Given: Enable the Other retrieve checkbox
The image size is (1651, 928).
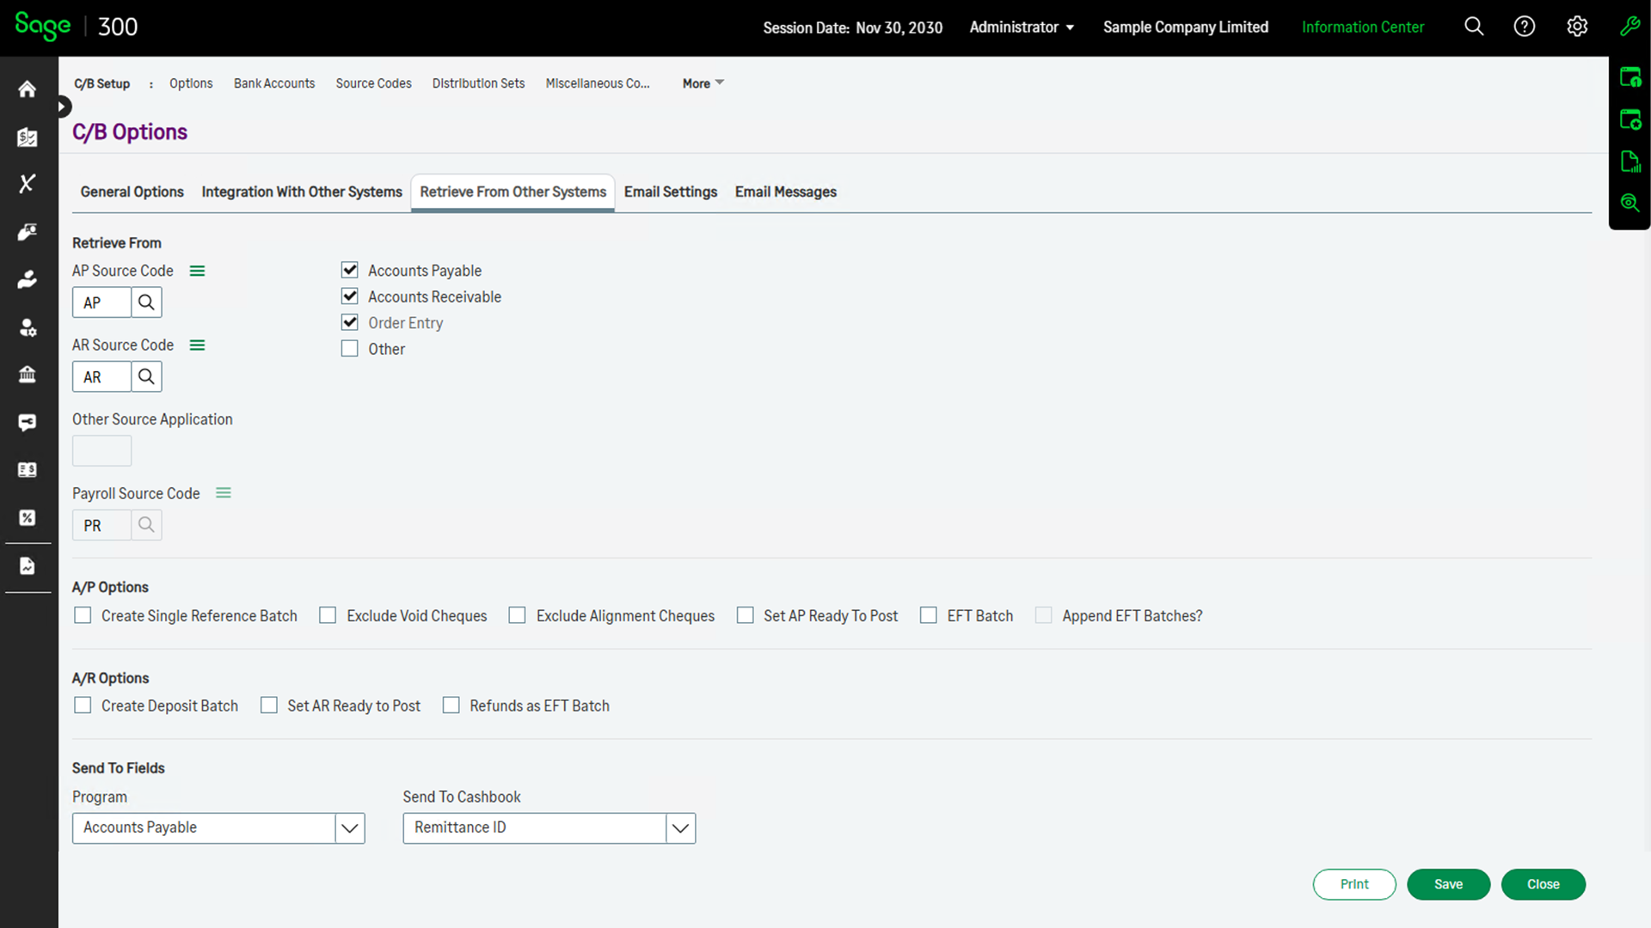Looking at the screenshot, I should (x=349, y=348).
